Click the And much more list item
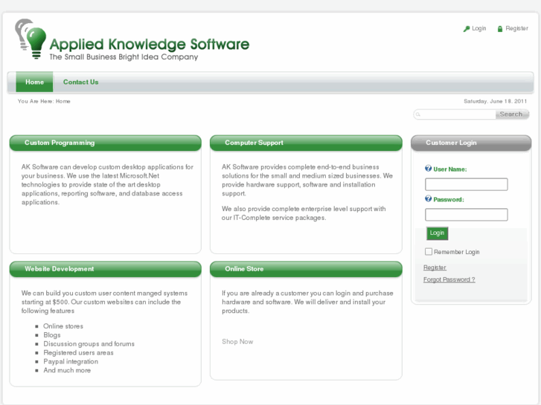This screenshot has width=541, height=405. coord(67,370)
